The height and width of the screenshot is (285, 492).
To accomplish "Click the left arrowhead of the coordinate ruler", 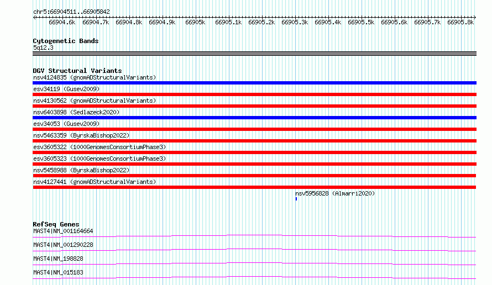I will [34, 18].
